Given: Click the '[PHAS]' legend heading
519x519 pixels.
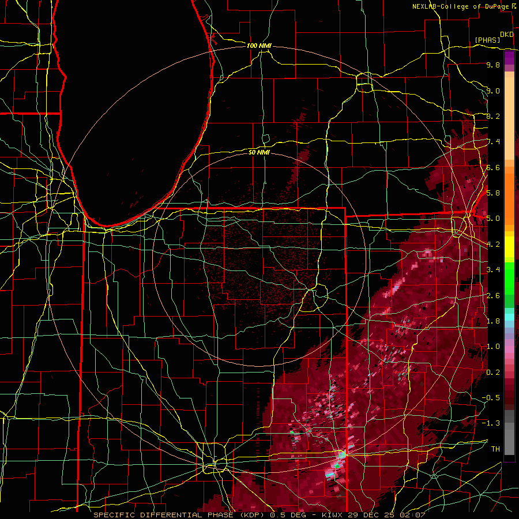Looking at the screenshot, I should click(487, 40).
